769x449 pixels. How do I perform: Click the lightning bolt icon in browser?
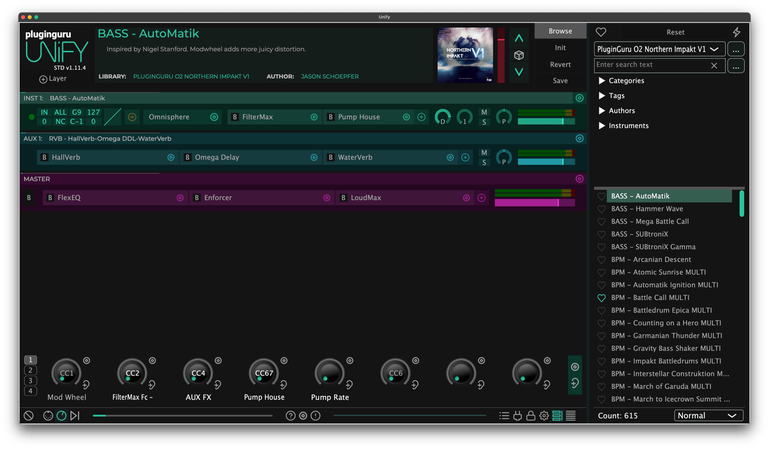coord(737,32)
